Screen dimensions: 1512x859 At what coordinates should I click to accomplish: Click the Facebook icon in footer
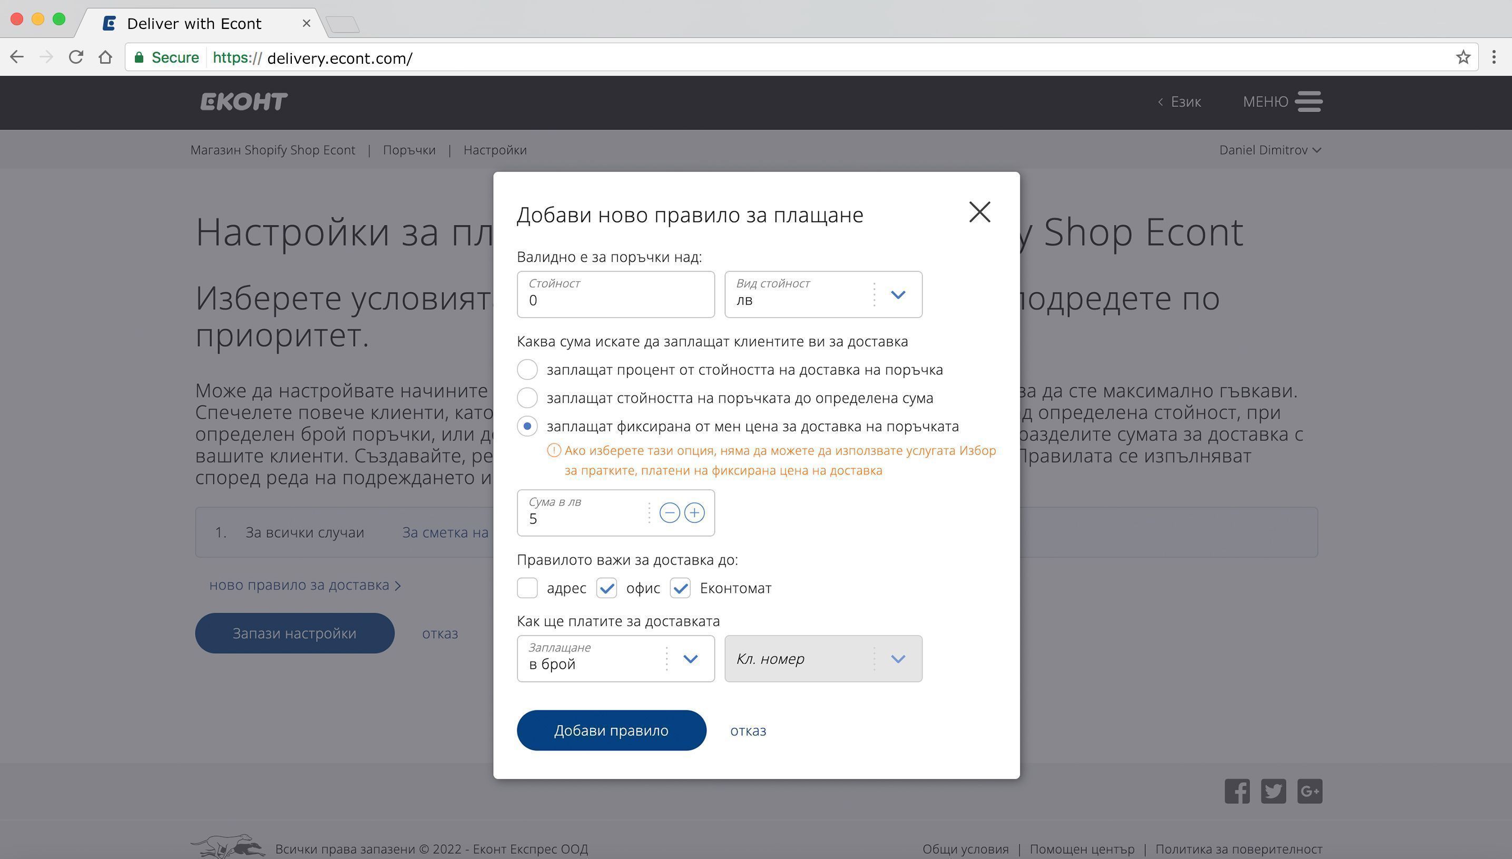pyautogui.click(x=1236, y=791)
